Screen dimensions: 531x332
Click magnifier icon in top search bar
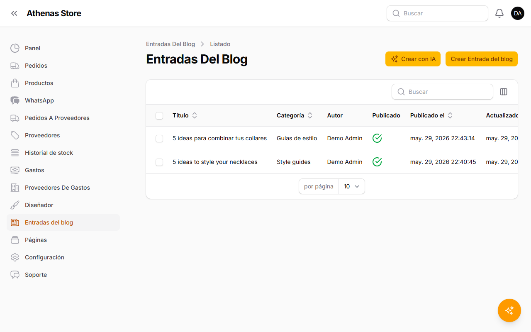396,13
